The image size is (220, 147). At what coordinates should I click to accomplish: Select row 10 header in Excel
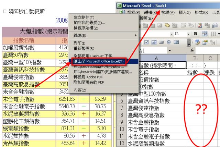[x=122, y=129]
